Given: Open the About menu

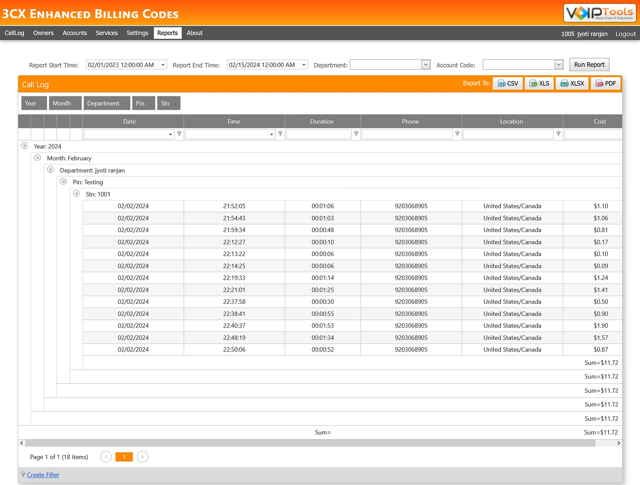Looking at the screenshot, I should [x=194, y=33].
